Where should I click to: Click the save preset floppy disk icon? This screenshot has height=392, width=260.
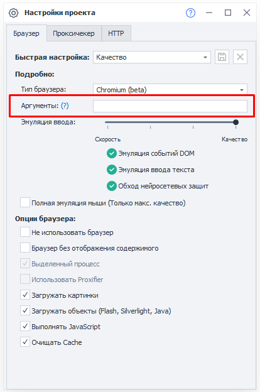tap(222, 57)
